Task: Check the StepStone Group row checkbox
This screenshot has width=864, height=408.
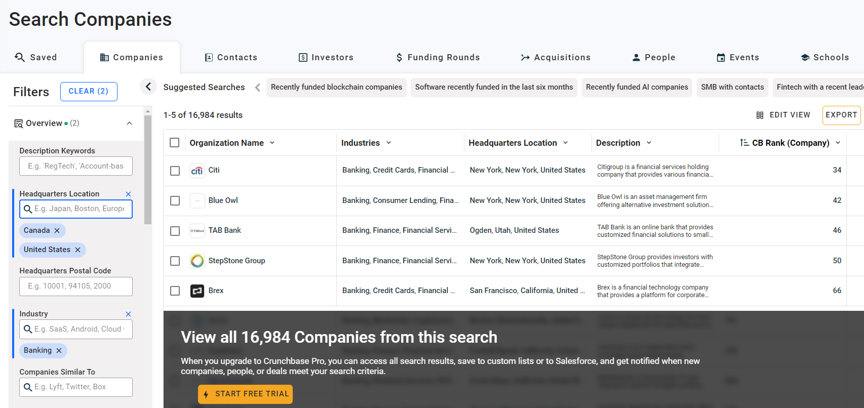Action: coord(175,261)
